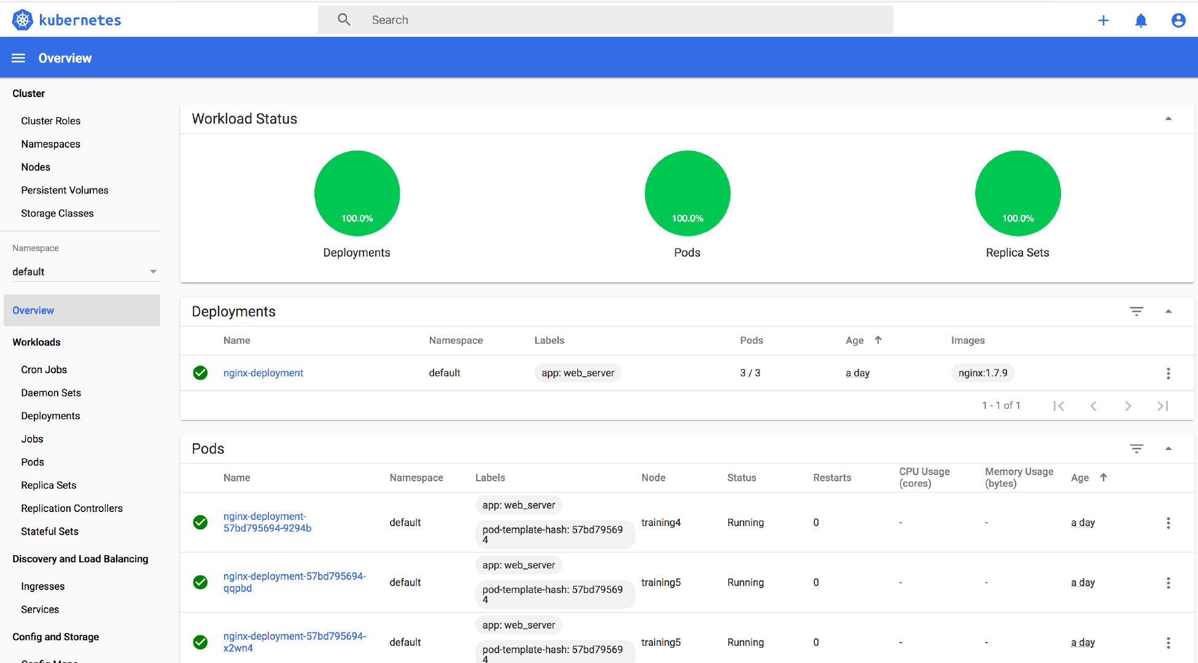Collapse the Workload Status card

(1168, 119)
